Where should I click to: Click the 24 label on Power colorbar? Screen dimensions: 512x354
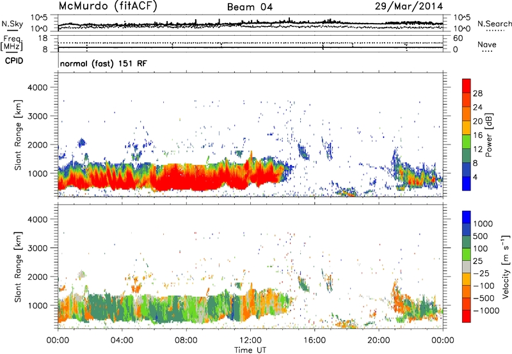click(477, 107)
